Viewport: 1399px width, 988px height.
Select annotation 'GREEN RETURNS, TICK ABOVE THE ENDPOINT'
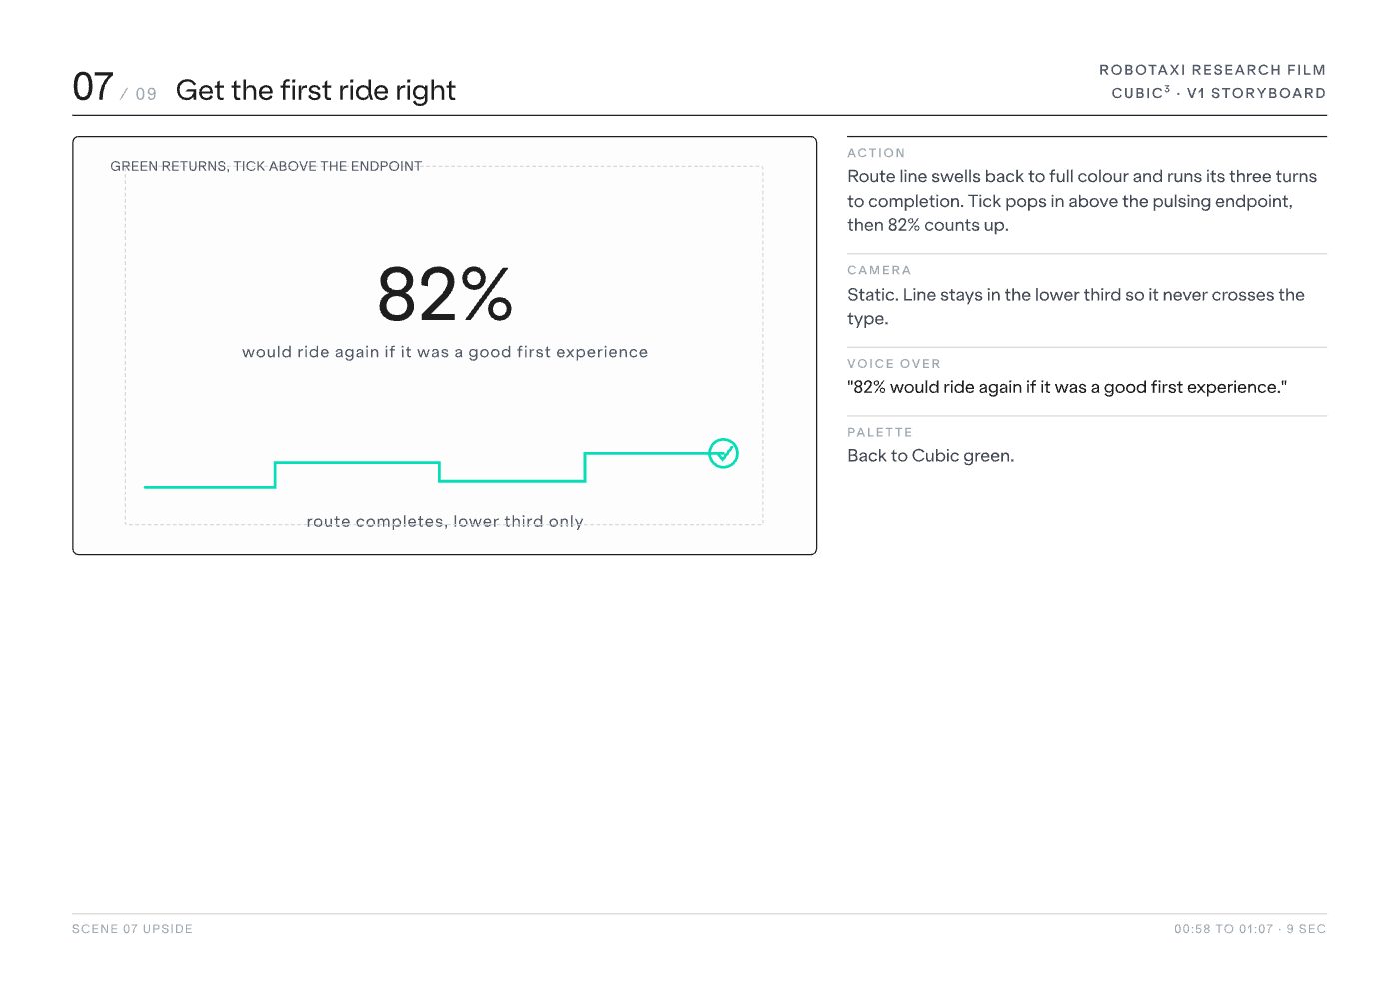(266, 166)
